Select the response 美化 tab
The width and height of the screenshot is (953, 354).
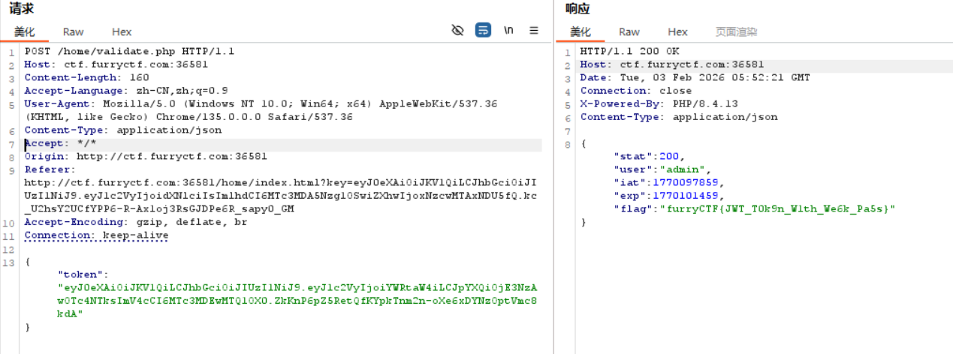click(x=581, y=31)
